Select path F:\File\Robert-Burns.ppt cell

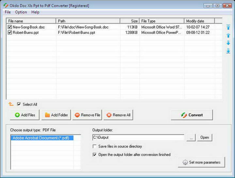[76, 33]
